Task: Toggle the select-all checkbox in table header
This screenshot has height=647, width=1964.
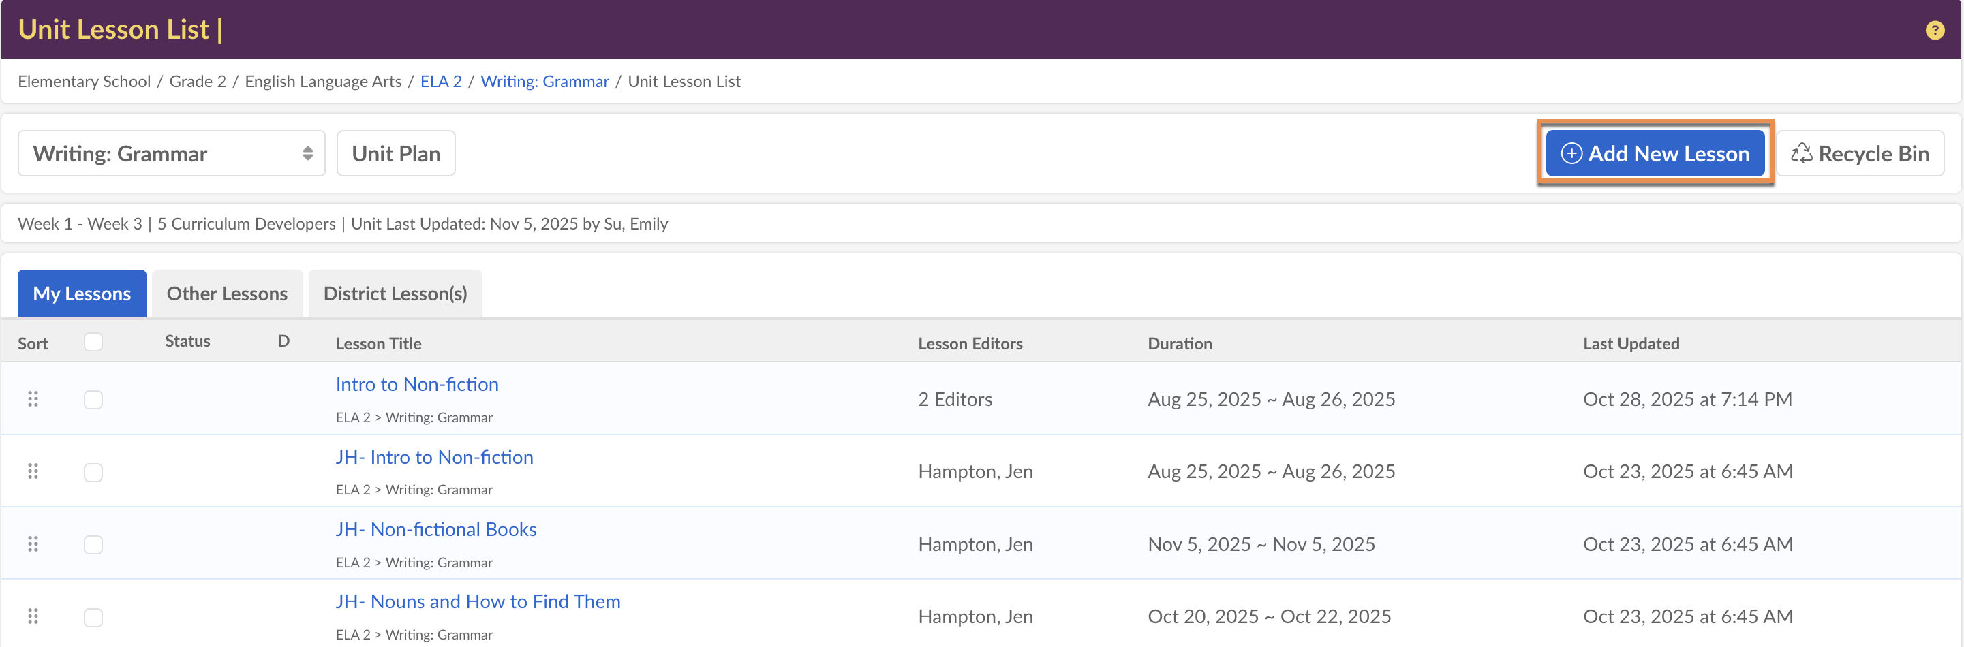Action: [93, 341]
